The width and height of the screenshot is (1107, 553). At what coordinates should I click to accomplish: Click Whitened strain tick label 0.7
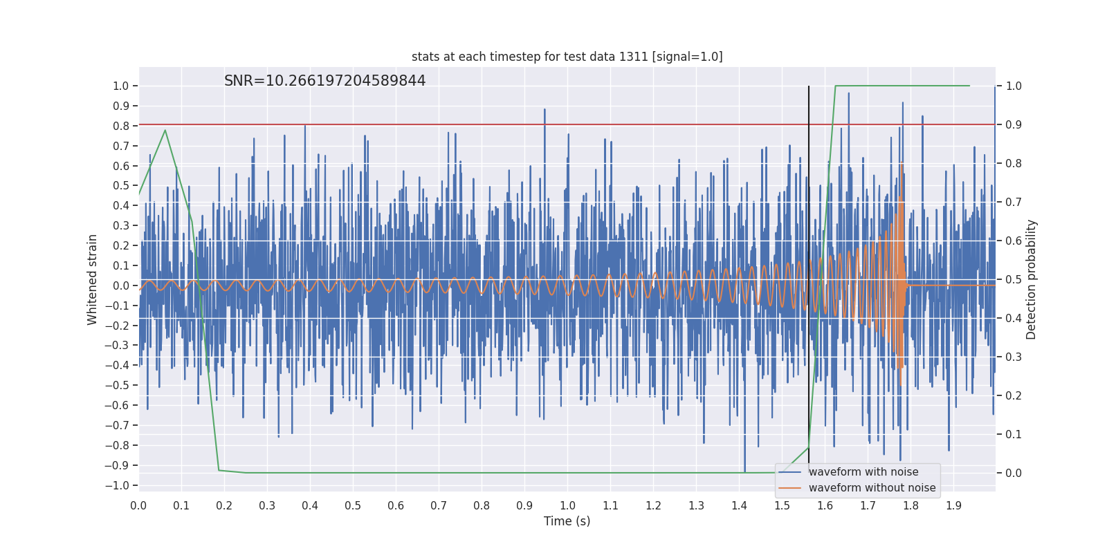[x=121, y=147]
